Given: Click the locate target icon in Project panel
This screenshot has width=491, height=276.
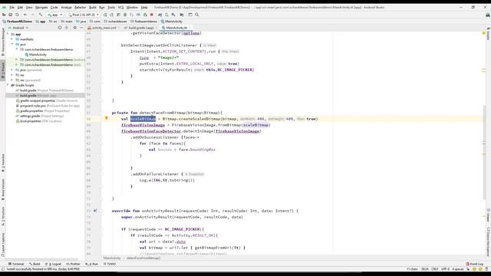Looking at the screenshot, I should [60, 28].
